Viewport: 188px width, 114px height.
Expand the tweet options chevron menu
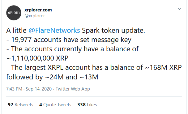tap(179, 9)
